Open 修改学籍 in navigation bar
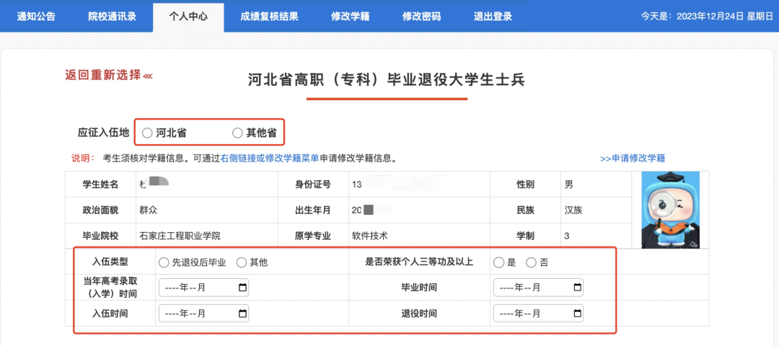The width and height of the screenshot is (779, 346). (349, 16)
